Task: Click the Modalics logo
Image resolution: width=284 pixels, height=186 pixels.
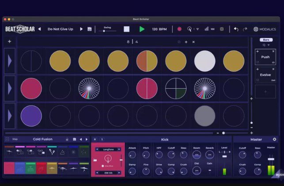Action: (x=265, y=29)
